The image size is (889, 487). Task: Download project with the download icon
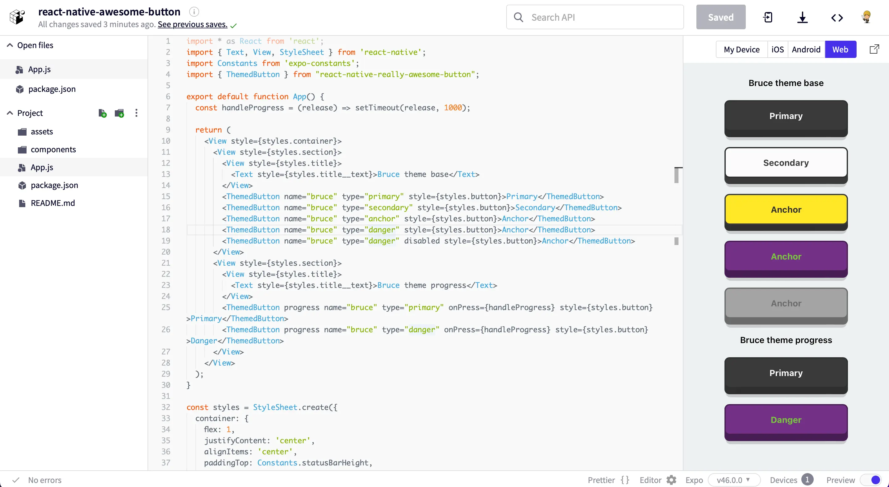click(802, 17)
